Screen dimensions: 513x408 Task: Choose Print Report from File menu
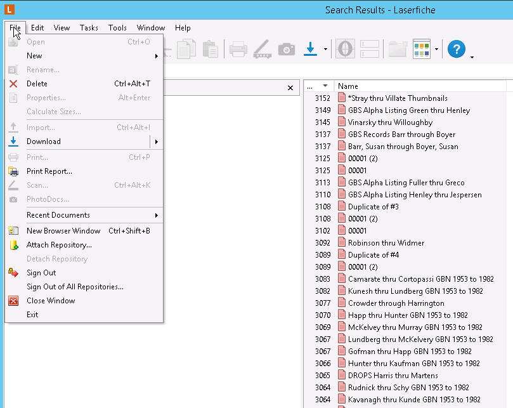pyautogui.click(x=84, y=171)
